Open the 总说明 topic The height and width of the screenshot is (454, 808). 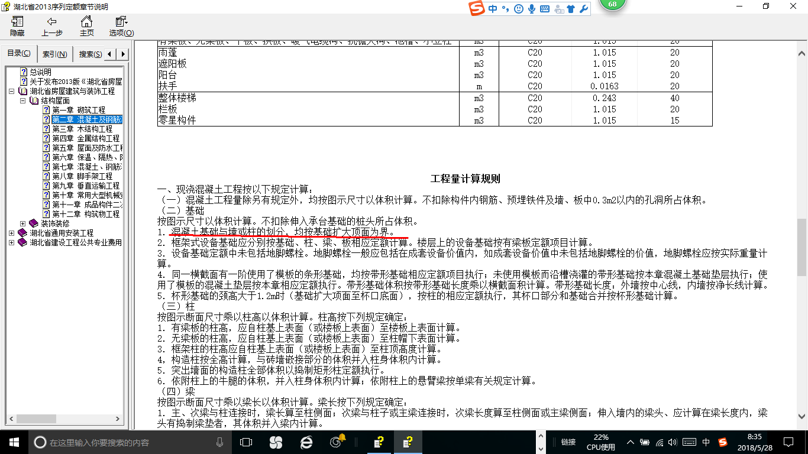40,72
